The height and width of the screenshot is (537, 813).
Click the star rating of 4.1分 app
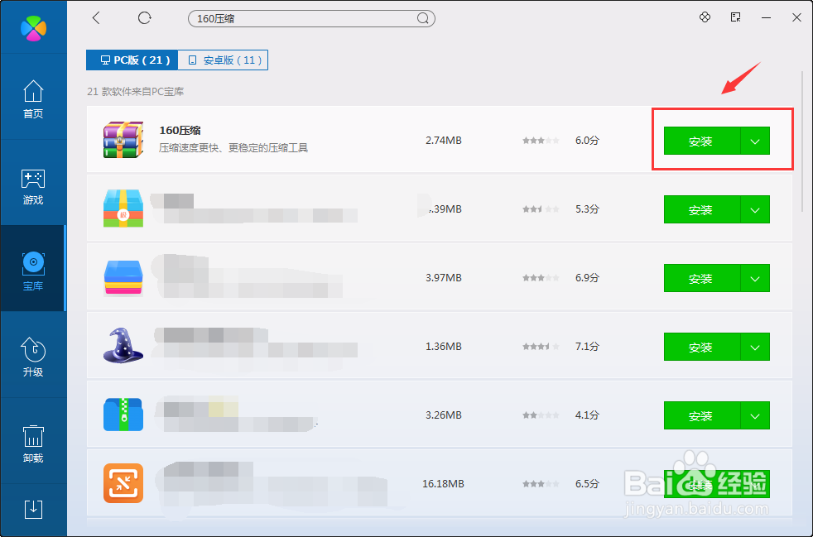pyautogui.click(x=541, y=415)
